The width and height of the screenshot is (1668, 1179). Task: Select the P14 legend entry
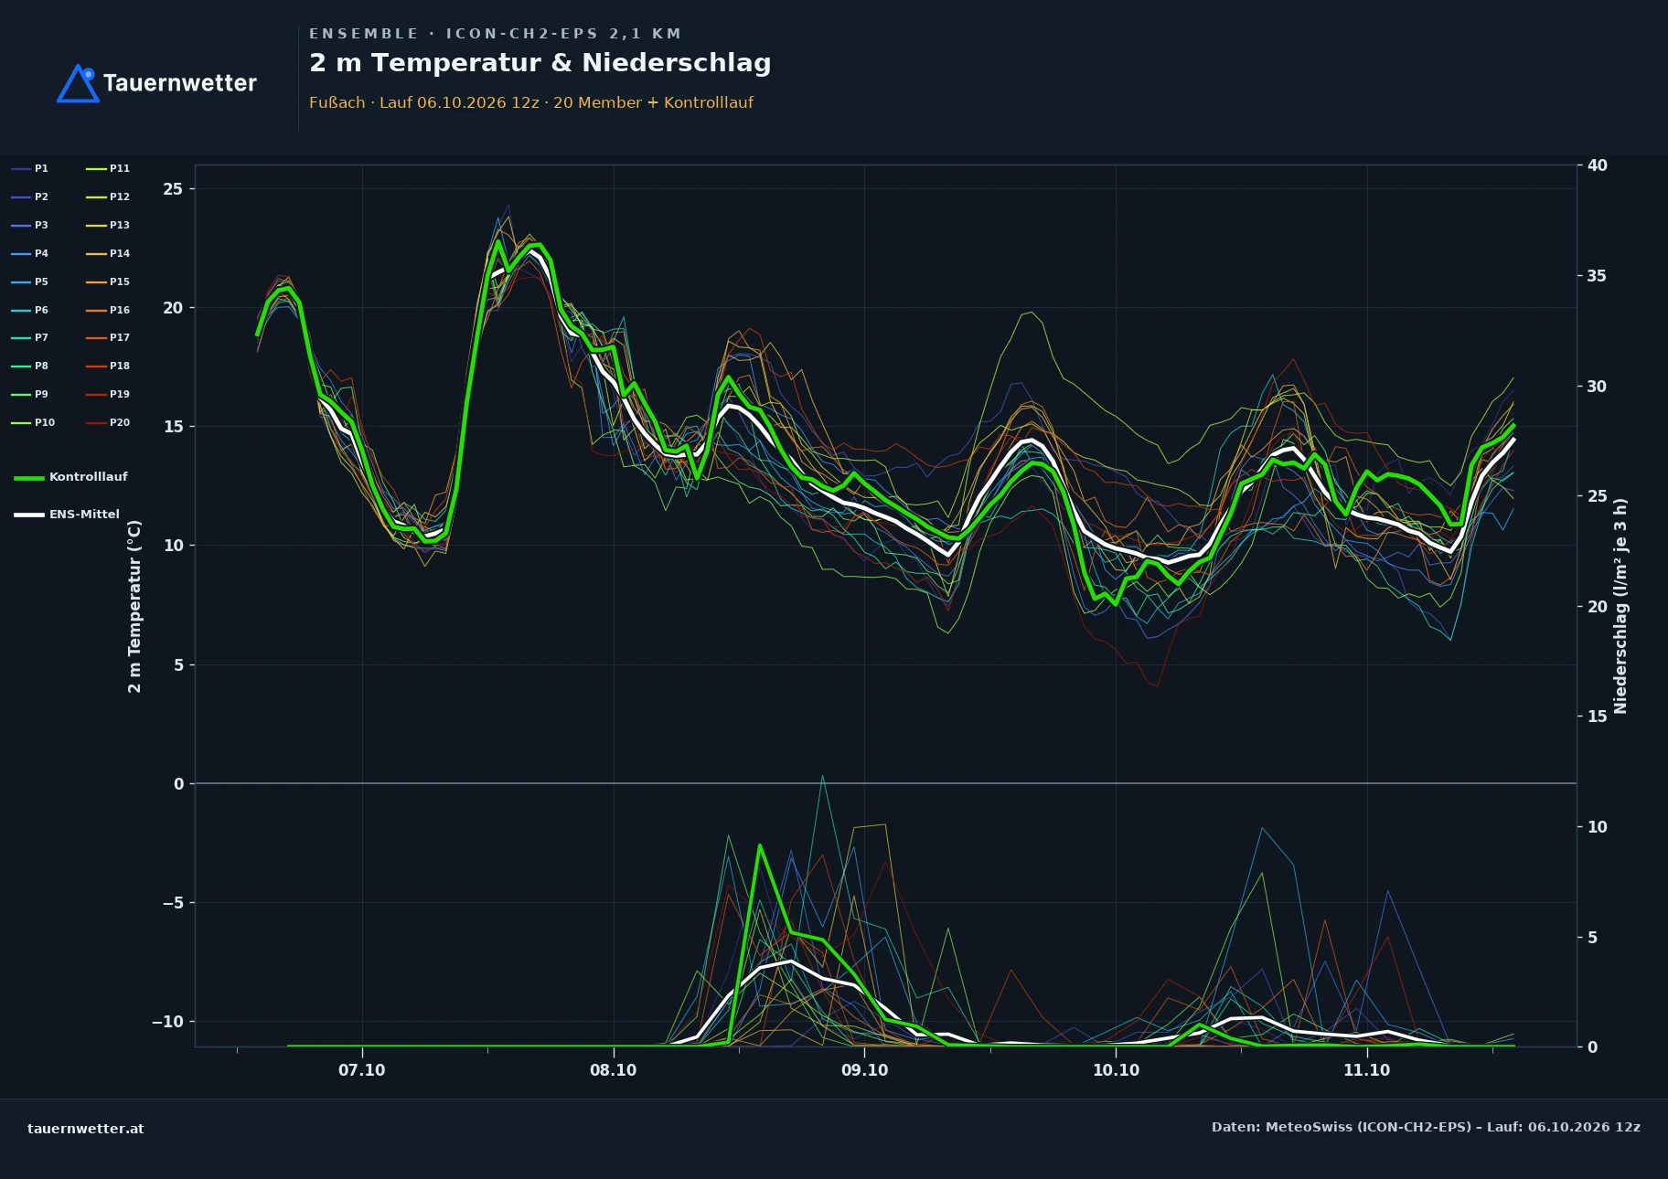click(108, 253)
